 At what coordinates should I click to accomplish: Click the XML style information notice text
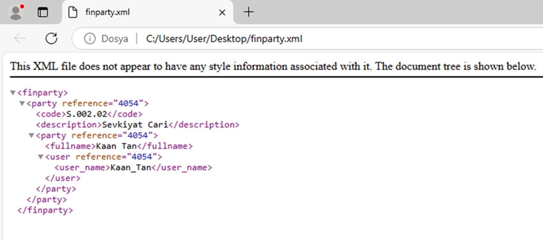pyautogui.click(x=273, y=66)
